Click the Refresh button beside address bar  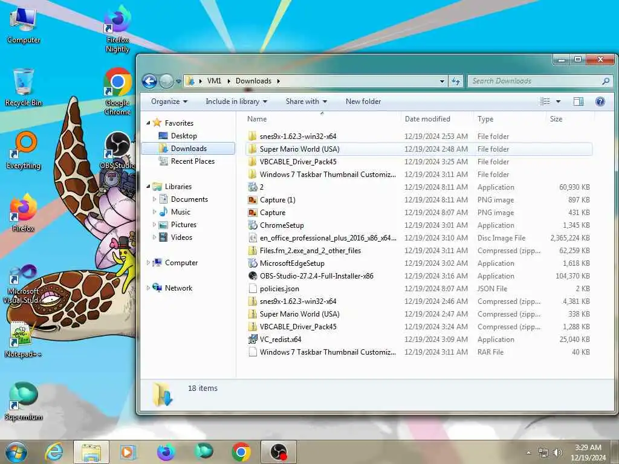pos(456,82)
